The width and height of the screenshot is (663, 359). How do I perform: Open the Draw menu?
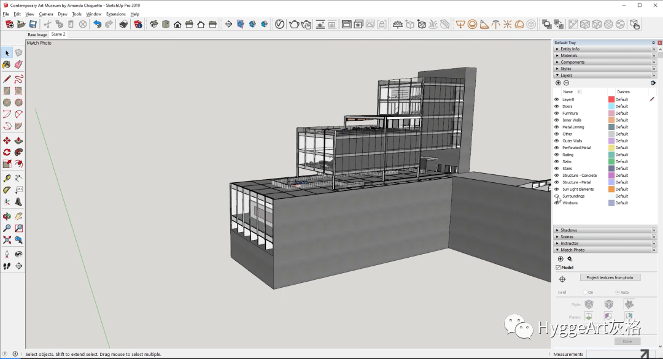[x=63, y=14]
